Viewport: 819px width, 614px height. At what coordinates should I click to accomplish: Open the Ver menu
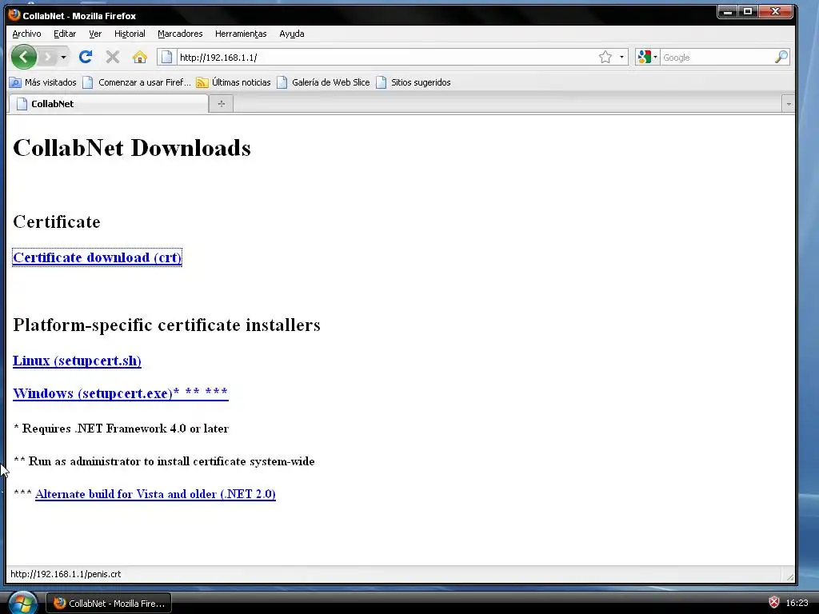(95, 34)
